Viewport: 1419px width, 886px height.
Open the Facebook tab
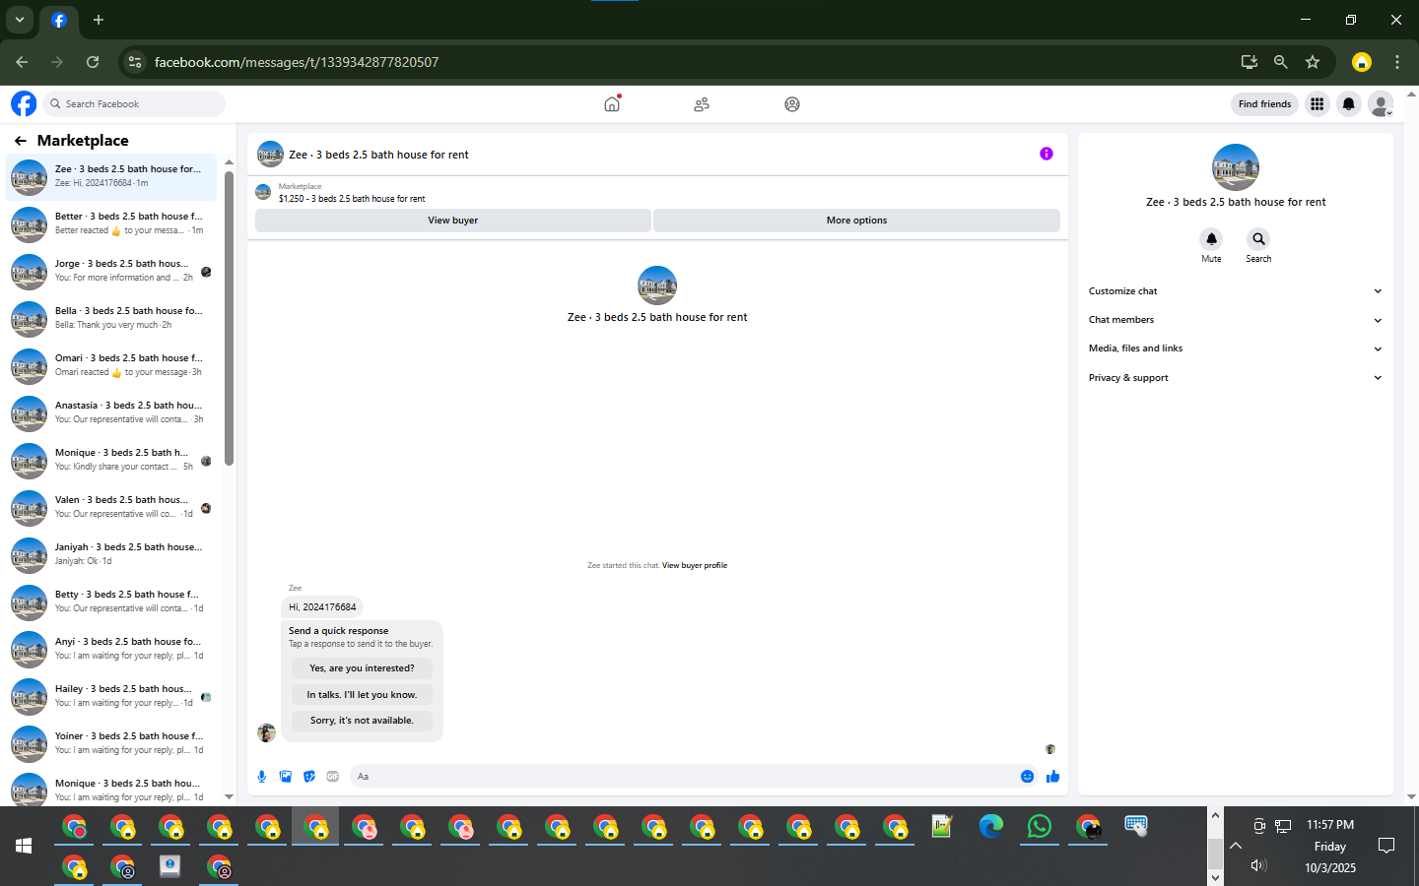tap(59, 20)
